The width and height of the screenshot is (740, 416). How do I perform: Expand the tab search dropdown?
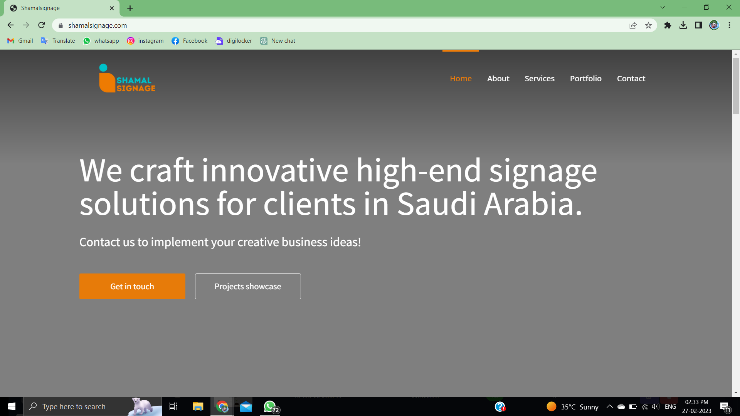coord(663,7)
